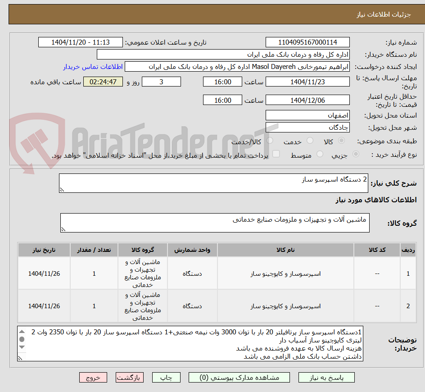The height and width of the screenshot is (392, 425).
Task: Click item name in row 2
Action: click(x=285, y=306)
